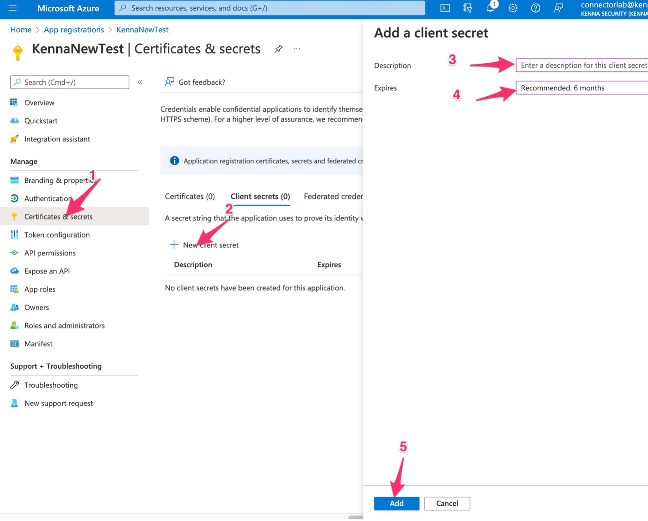Open Roles and administrators

[64, 325]
